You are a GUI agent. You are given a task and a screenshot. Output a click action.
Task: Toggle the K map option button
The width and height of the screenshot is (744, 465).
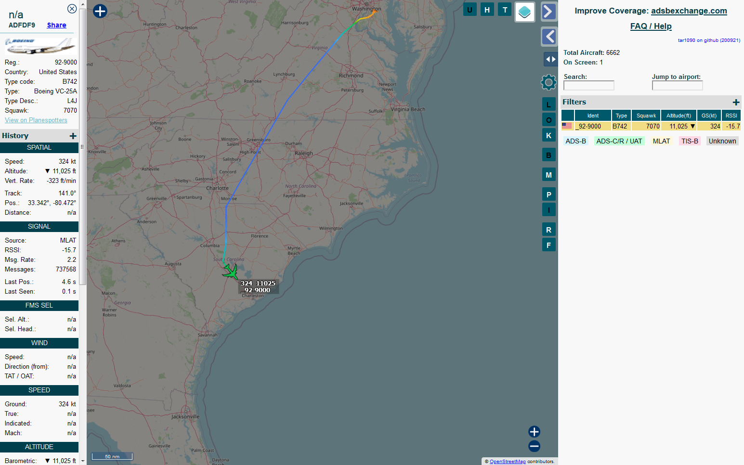tap(548, 135)
